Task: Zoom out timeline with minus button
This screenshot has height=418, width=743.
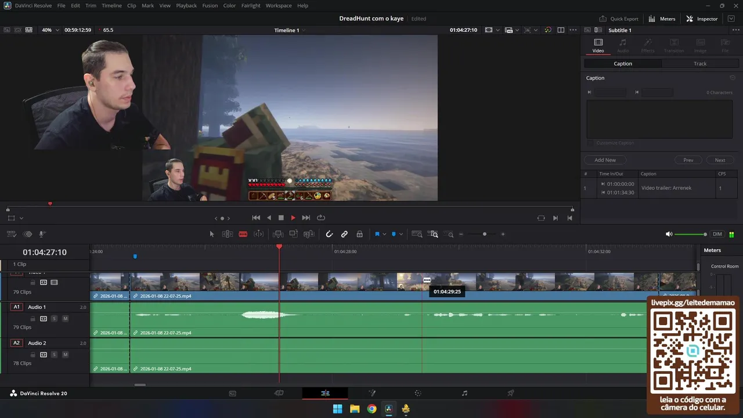Action: tap(461, 234)
